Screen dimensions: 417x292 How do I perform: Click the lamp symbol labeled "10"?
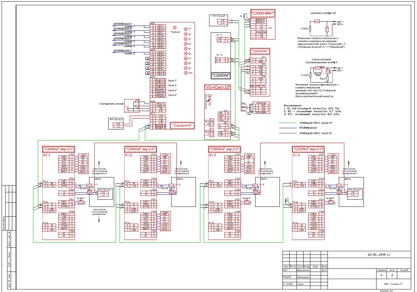[186, 73]
